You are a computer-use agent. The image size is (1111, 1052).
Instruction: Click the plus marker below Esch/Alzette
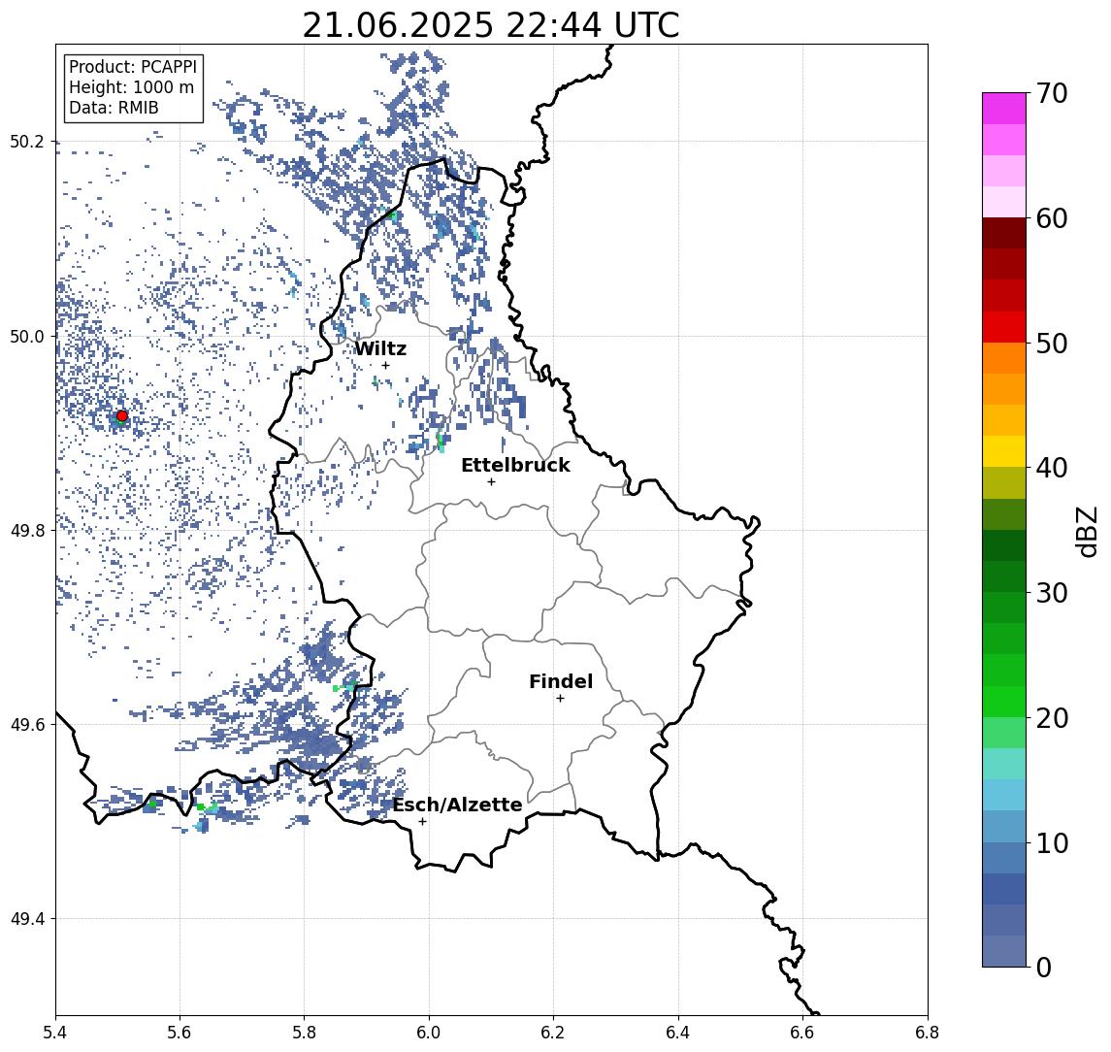click(x=422, y=822)
